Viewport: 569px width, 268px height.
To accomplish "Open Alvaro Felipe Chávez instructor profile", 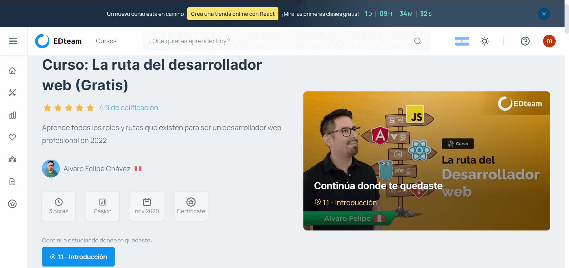I will point(97,169).
